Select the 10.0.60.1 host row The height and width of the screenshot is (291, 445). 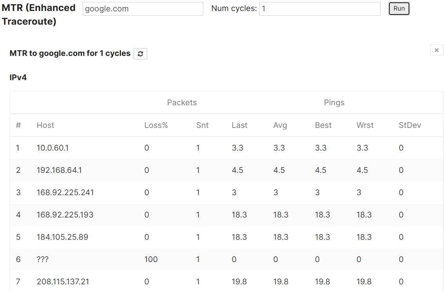(226, 148)
